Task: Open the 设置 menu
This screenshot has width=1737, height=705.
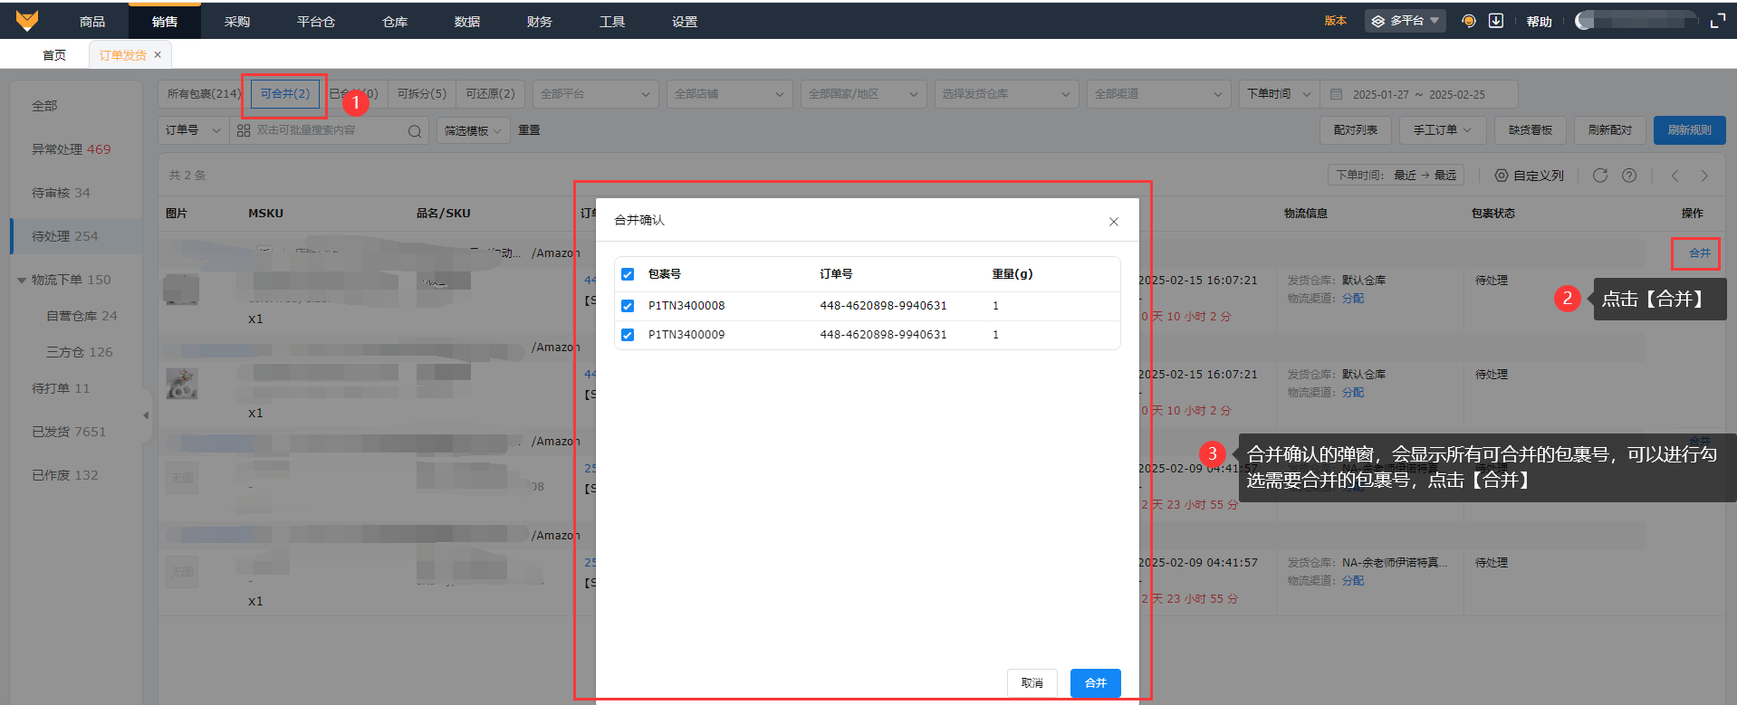Action: [x=685, y=22]
